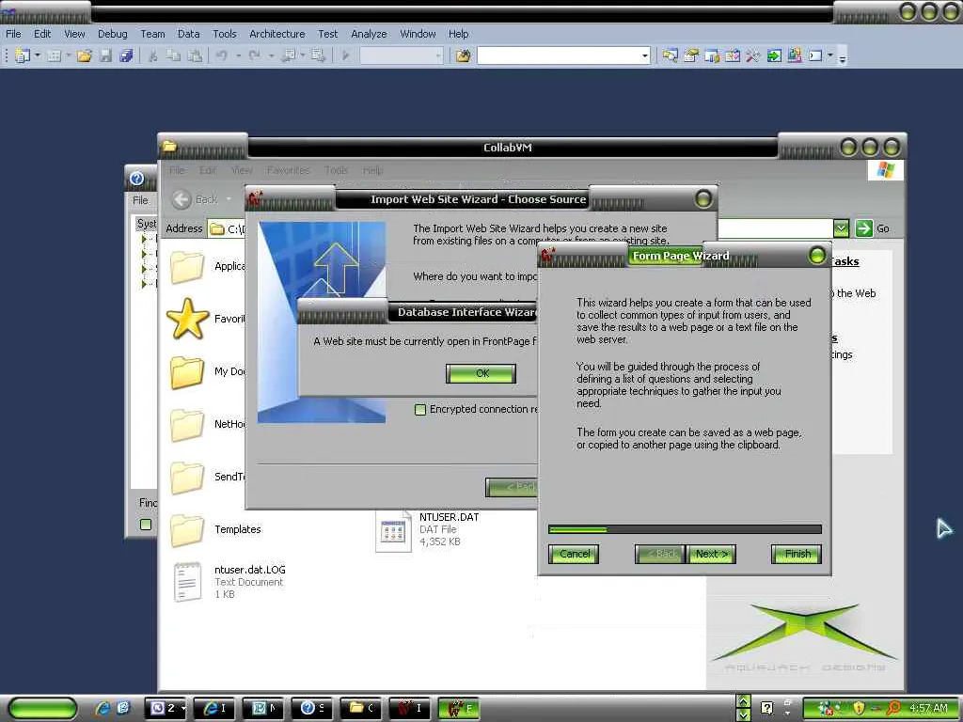Click Finish in Form Page Wizard

(797, 554)
